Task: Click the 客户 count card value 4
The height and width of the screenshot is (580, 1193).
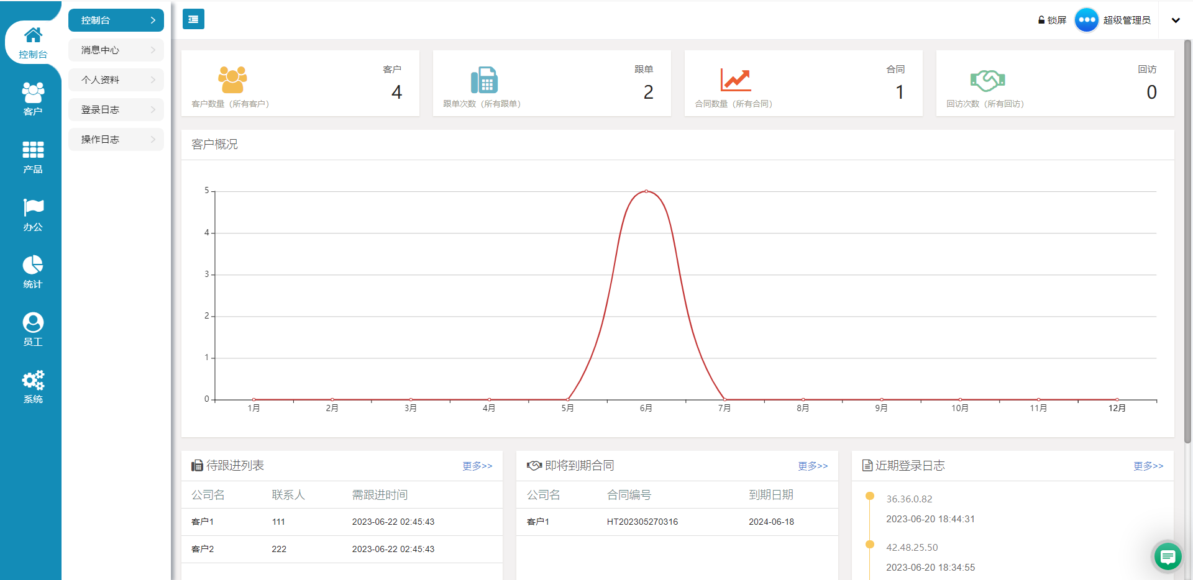Action: (396, 93)
